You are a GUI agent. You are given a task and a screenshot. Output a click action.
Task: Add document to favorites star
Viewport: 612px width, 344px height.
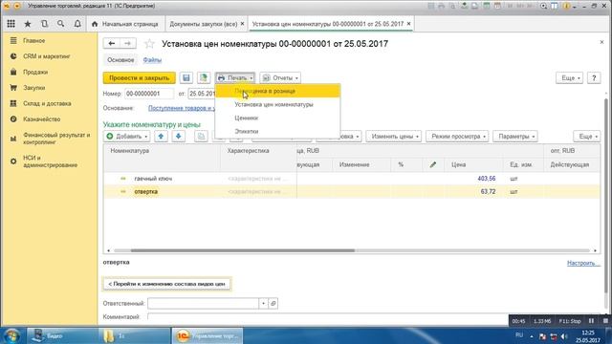point(149,44)
